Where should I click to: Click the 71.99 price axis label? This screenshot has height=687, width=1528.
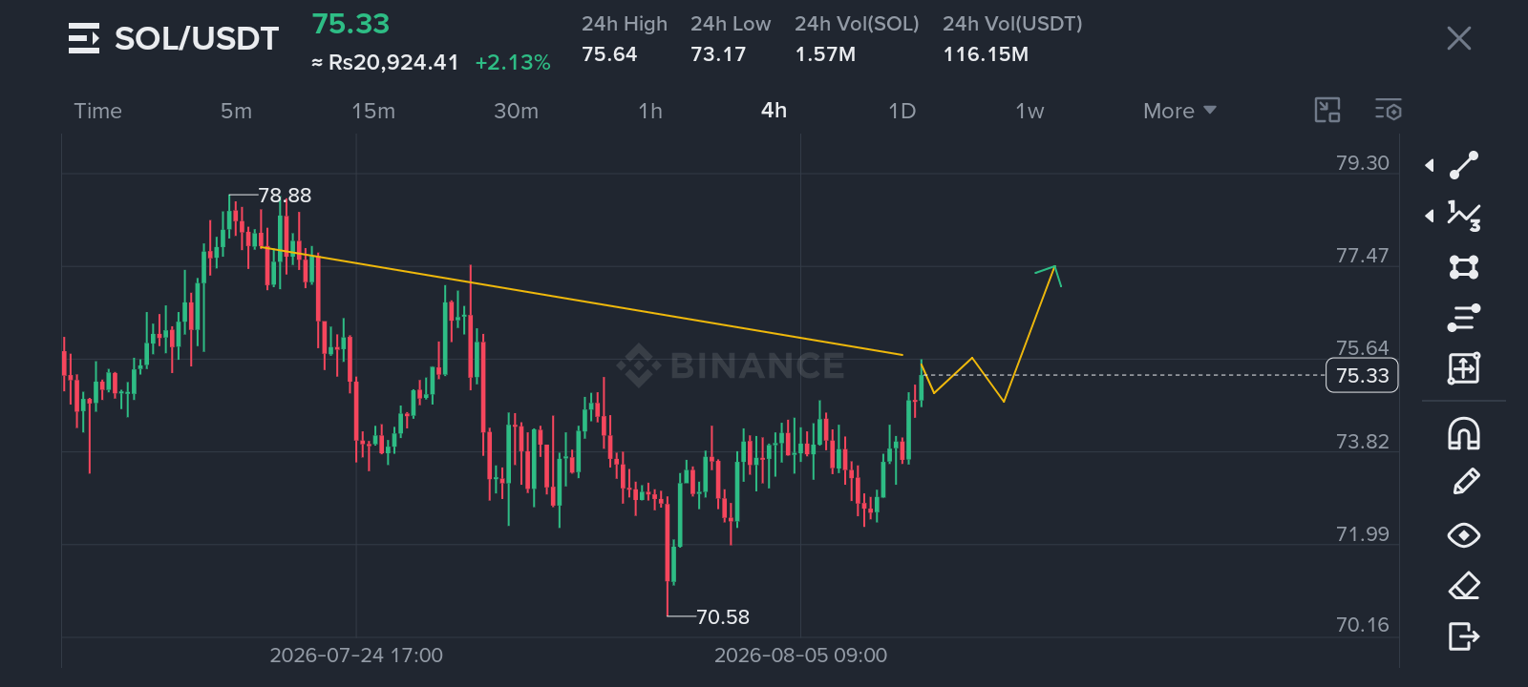click(1363, 534)
